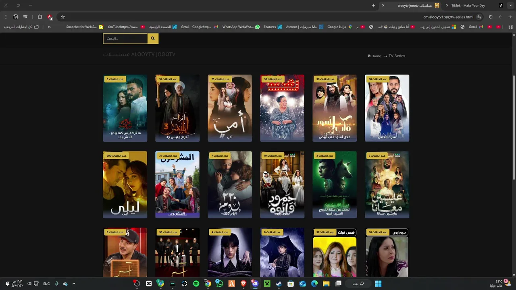
Task: Open the Snapchat for Web bookmark
Action: click(85, 27)
